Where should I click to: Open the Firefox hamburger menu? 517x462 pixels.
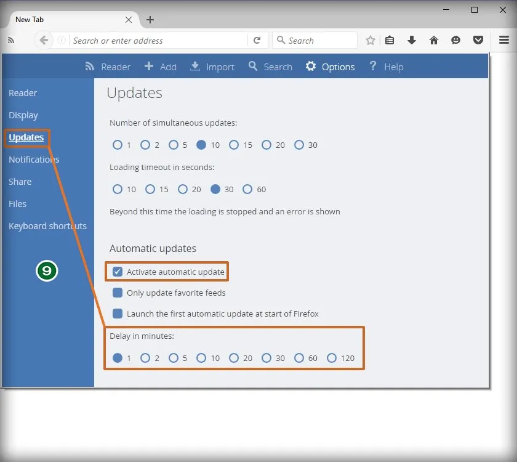504,40
